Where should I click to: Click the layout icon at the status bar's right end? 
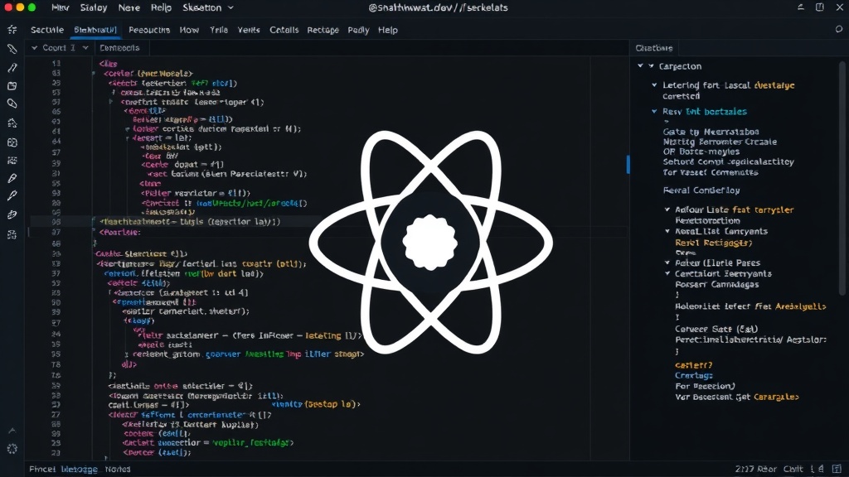pos(837,469)
